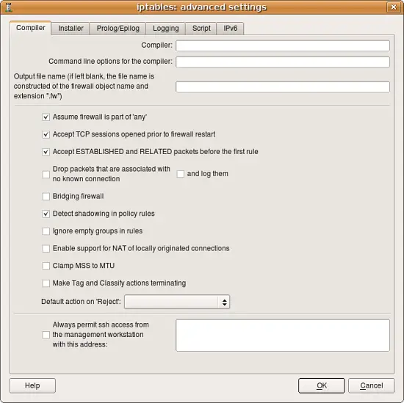Close the iptables advanced settings dialog
Image resolution: width=404 pixels, height=403 pixels.
[394, 7]
